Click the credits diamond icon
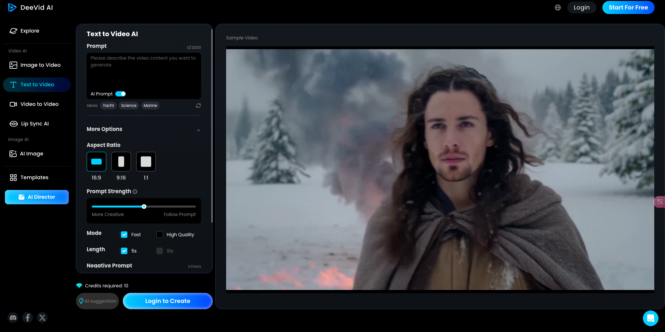 (x=79, y=286)
